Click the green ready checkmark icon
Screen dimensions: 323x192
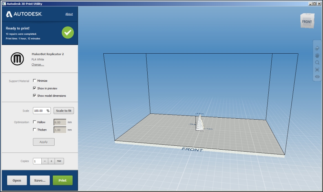click(68, 33)
